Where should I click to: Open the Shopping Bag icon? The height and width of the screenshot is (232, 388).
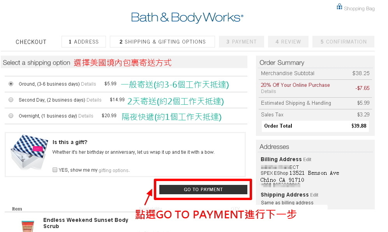coord(340,7)
